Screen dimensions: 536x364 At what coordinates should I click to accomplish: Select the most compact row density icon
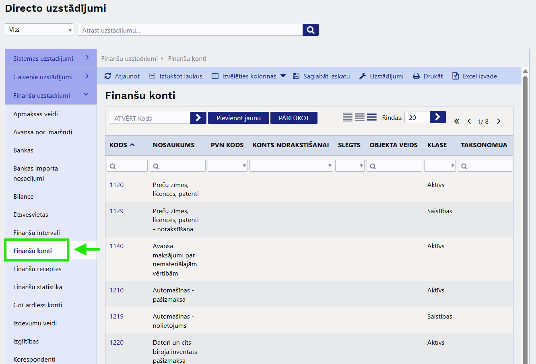pyautogui.click(x=348, y=117)
